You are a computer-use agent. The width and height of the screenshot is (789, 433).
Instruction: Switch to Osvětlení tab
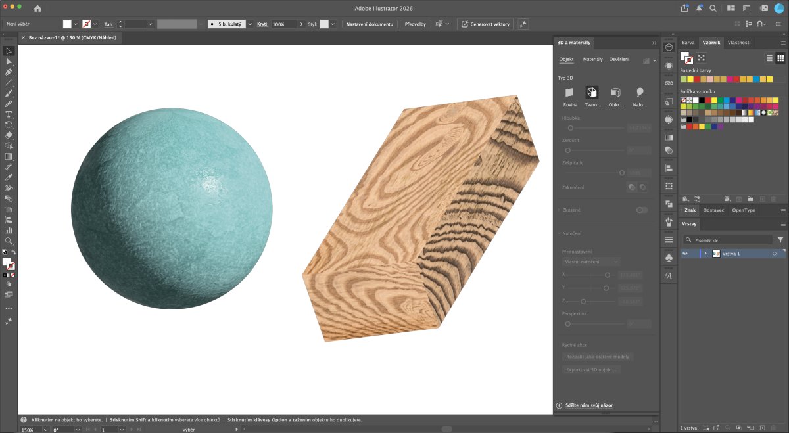619,59
